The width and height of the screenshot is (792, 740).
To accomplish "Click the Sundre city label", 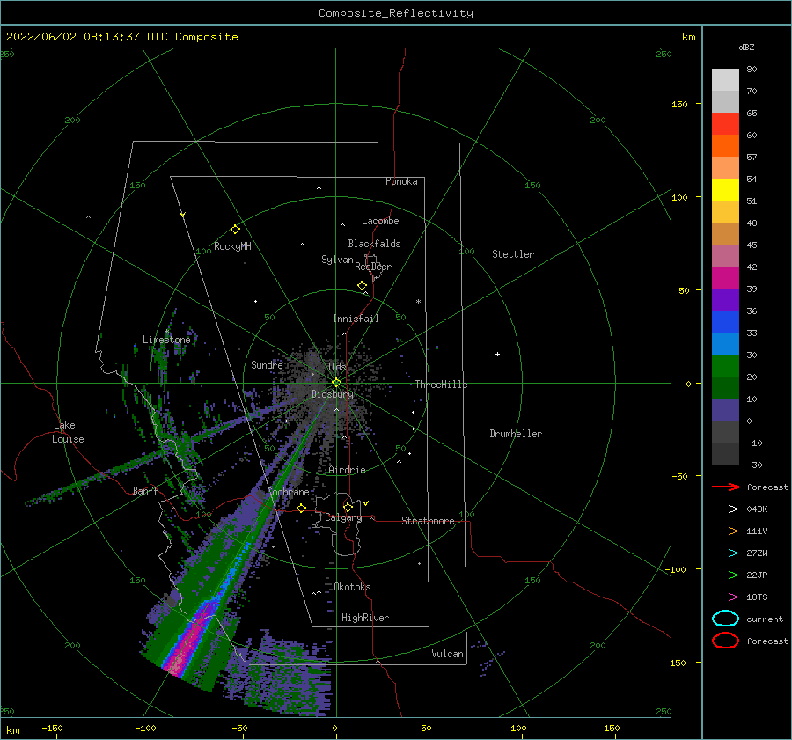I will [x=267, y=364].
